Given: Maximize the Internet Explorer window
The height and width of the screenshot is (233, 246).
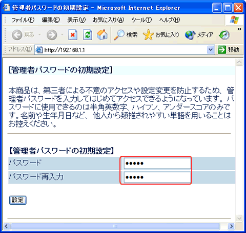Looking at the screenshot, I should coord(228,8).
